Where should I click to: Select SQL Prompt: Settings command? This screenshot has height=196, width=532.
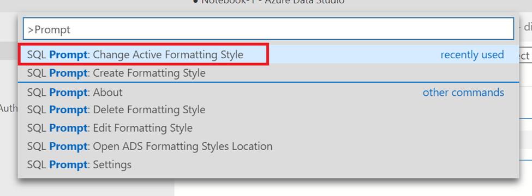[x=268, y=165]
